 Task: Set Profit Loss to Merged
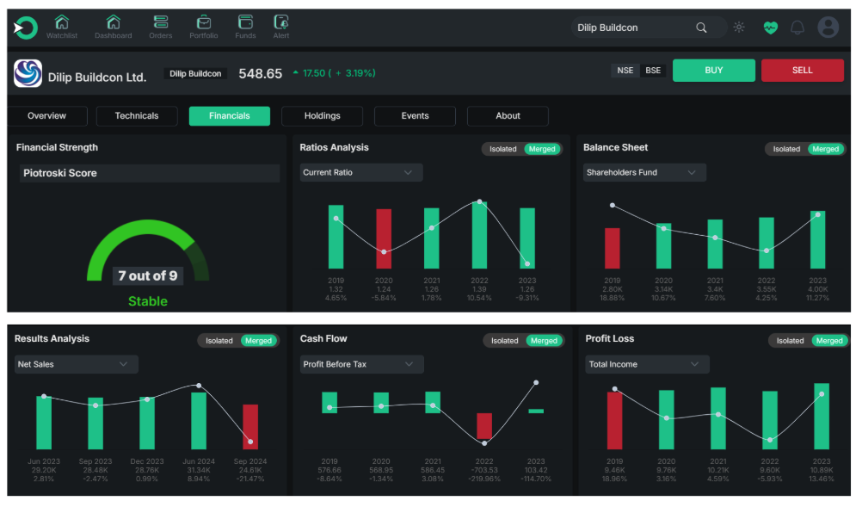(x=829, y=341)
